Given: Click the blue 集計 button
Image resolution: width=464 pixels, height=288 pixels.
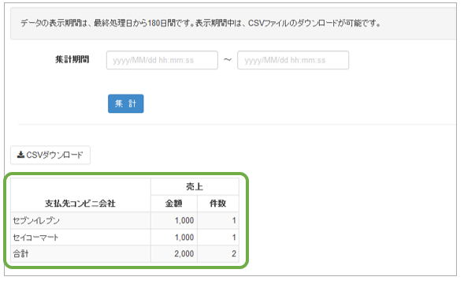Looking at the screenshot, I should pos(126,103).
